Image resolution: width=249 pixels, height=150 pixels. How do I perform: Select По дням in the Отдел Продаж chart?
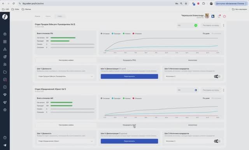click(206, 34)
